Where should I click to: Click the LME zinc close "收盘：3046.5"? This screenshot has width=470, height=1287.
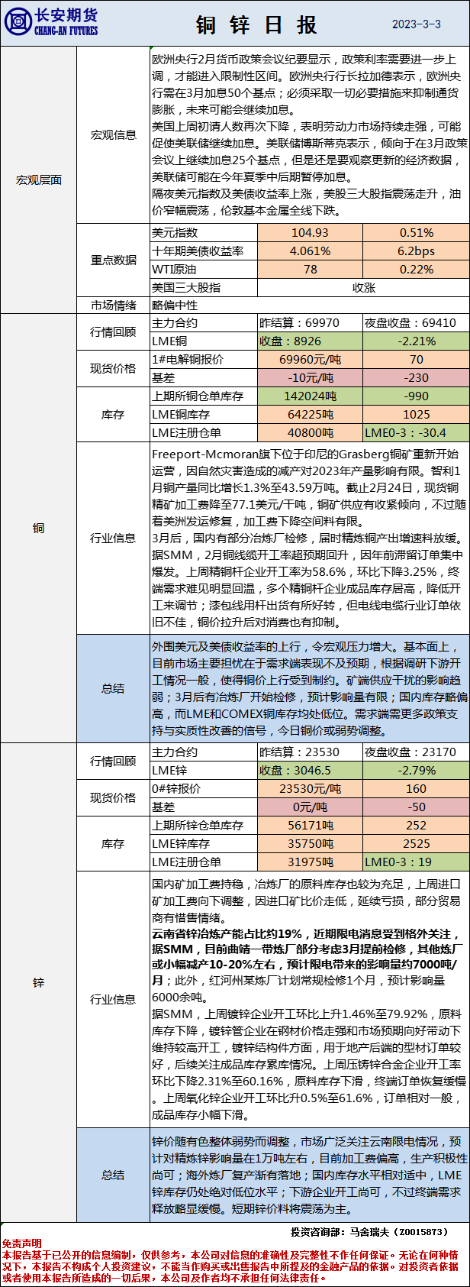[310, 771]
